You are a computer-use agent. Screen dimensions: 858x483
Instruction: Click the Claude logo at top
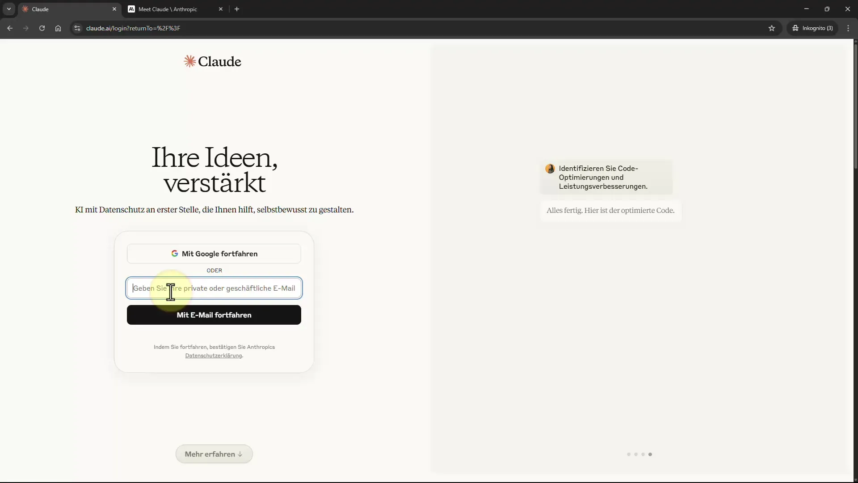tap(213, 61)
